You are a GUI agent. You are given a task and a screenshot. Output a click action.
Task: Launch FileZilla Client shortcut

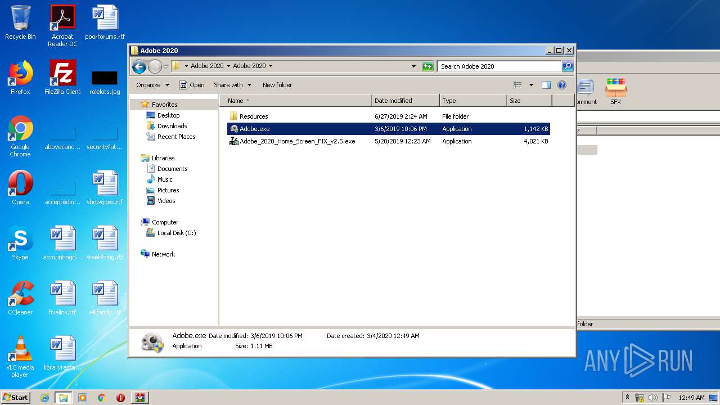(62, 78)
